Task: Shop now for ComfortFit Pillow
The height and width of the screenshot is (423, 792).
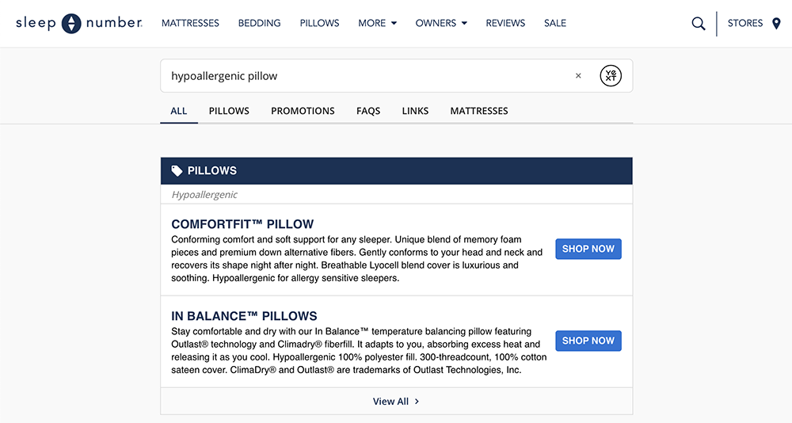Action: (x=588, y=249)
